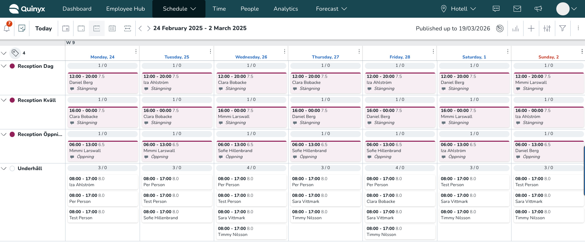This screenshot has width=585, height=245.
Task: Switch to the monthly calendar view icon
Action: tap(112, 28)
